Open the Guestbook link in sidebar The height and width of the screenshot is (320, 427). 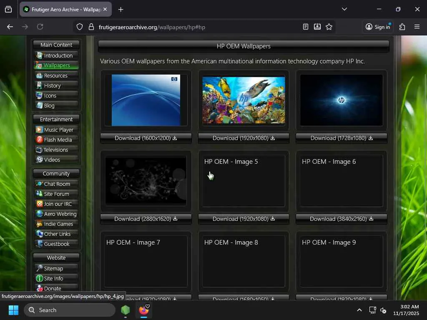coord(56,244)
